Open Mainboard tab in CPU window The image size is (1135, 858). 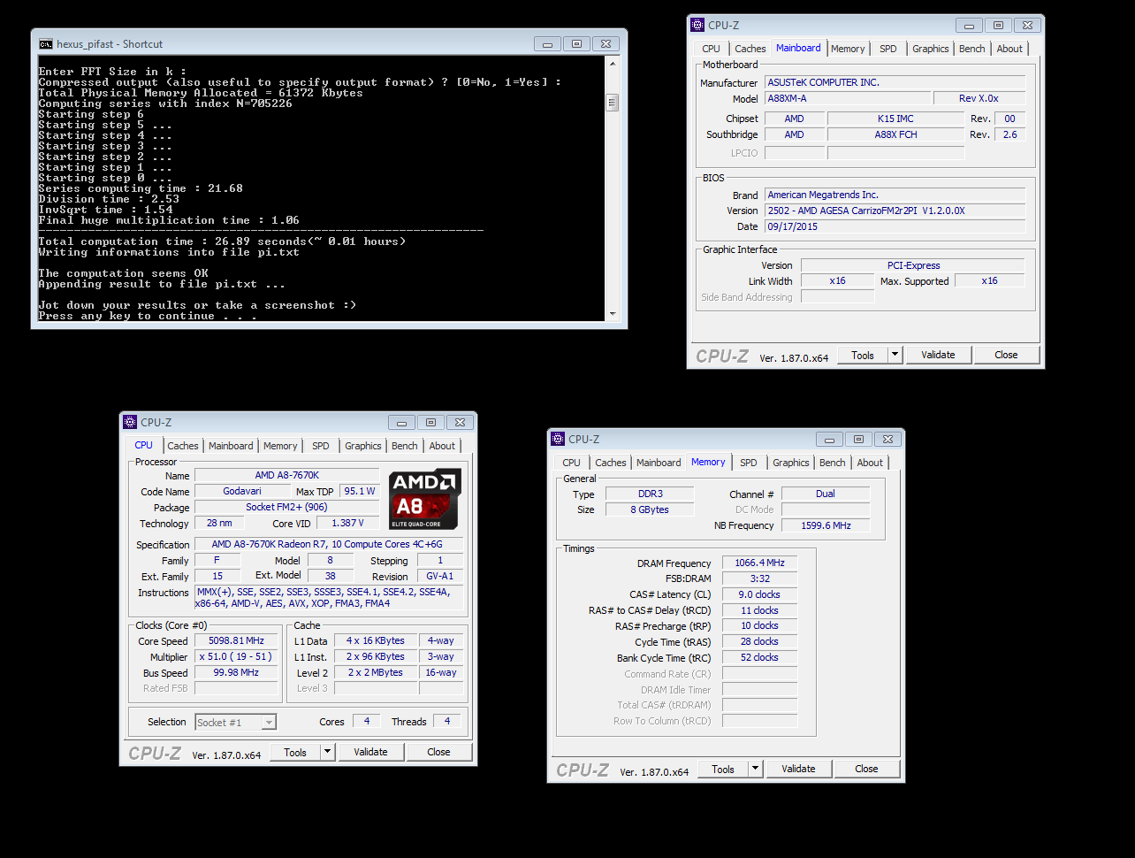[x=231, y=446]
